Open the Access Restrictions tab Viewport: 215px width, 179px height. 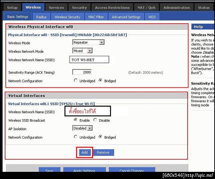(x=112, y=8)
